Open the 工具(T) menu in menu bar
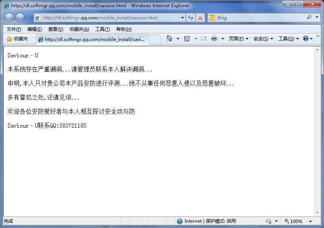The width and height of the screenshot is (324, 228). 102,29
